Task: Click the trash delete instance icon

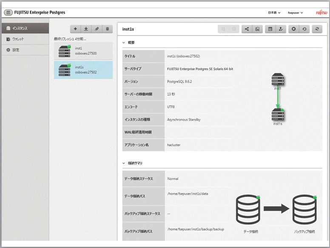Action: [108, 29]
